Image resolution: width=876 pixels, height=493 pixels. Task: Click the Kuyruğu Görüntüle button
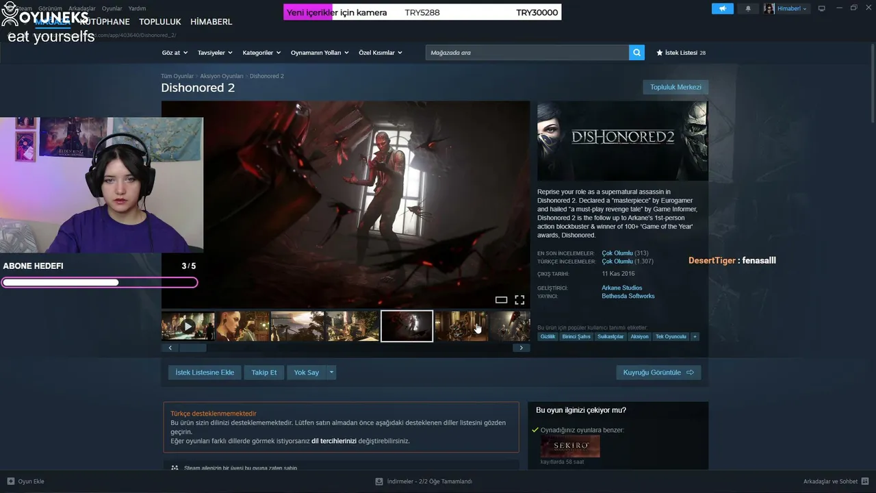[x=658, y=372]
